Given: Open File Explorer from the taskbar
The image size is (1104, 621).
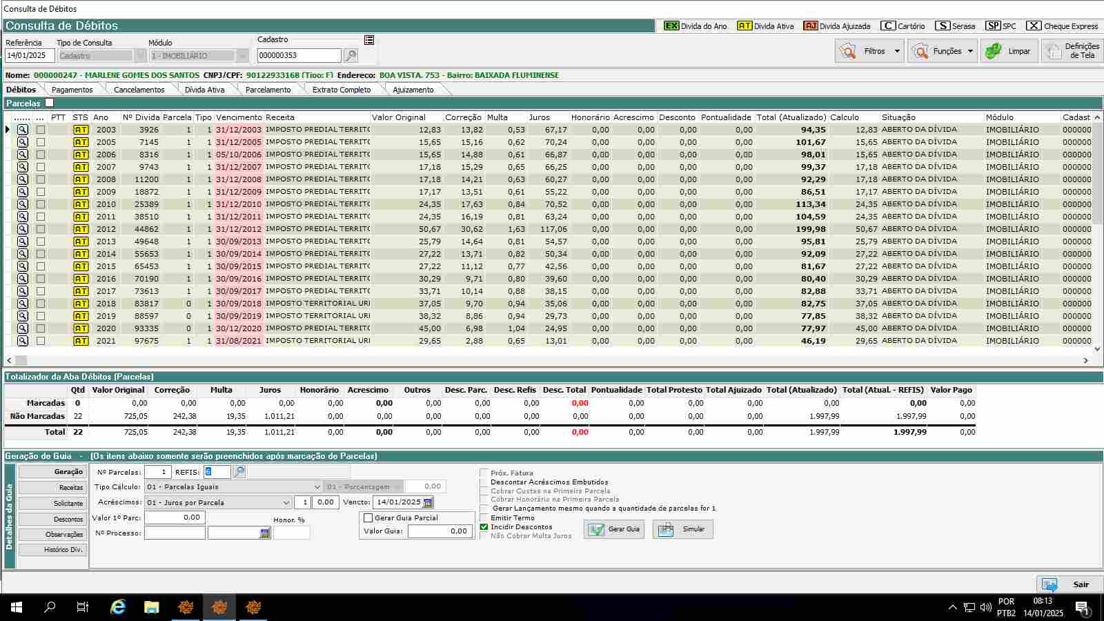Looking at the screenshot, I should [x=152, y=607].
